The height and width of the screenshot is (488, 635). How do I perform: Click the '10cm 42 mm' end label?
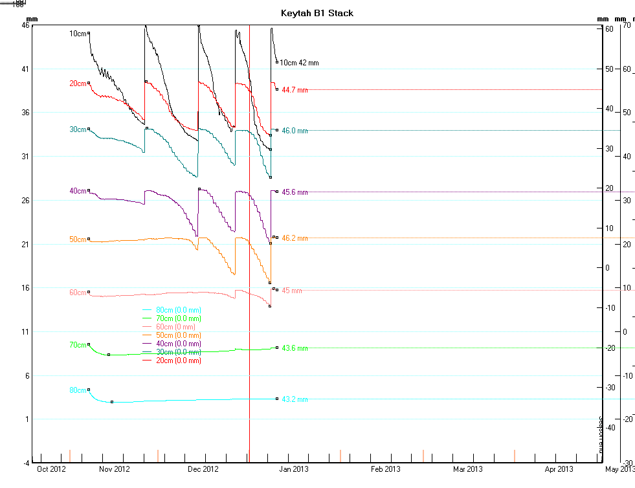pyautogui.click(x=298, y=63)
